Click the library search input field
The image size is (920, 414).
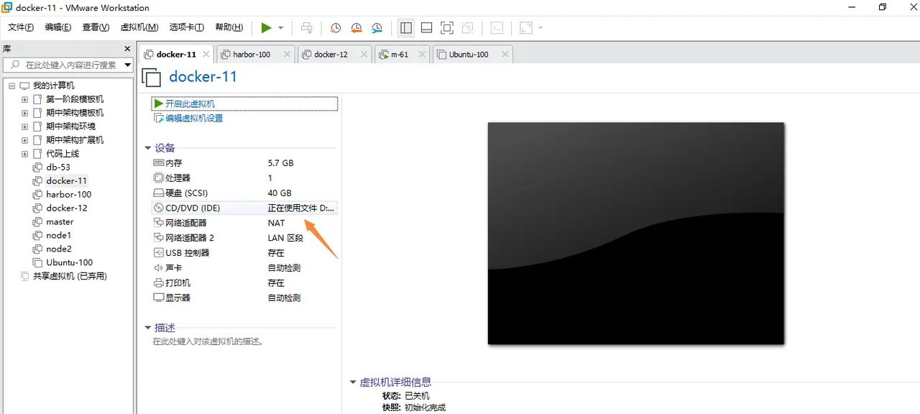pyautogui.click(x=65, y=64)
